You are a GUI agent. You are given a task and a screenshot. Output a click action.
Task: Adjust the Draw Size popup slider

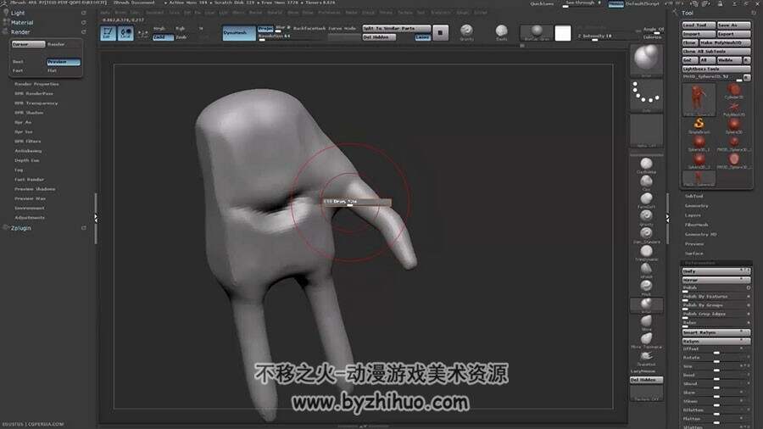[357, 202]
